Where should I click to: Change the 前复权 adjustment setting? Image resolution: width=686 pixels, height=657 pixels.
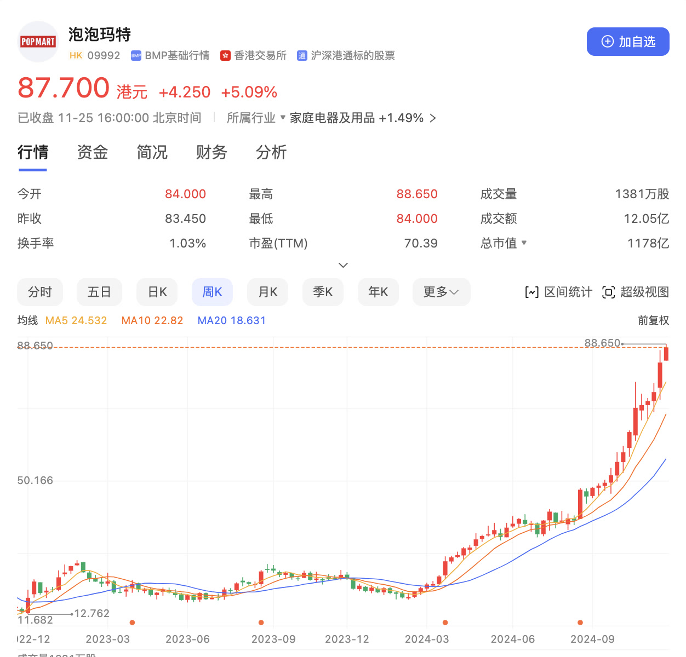coord(654,321)
